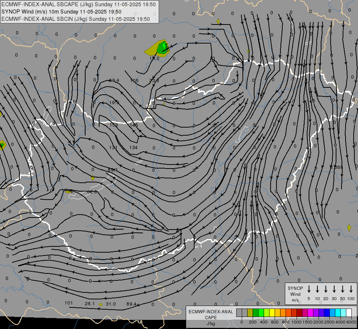
Task: Click the 105 value on the map
Action: [x=134, y=80]
